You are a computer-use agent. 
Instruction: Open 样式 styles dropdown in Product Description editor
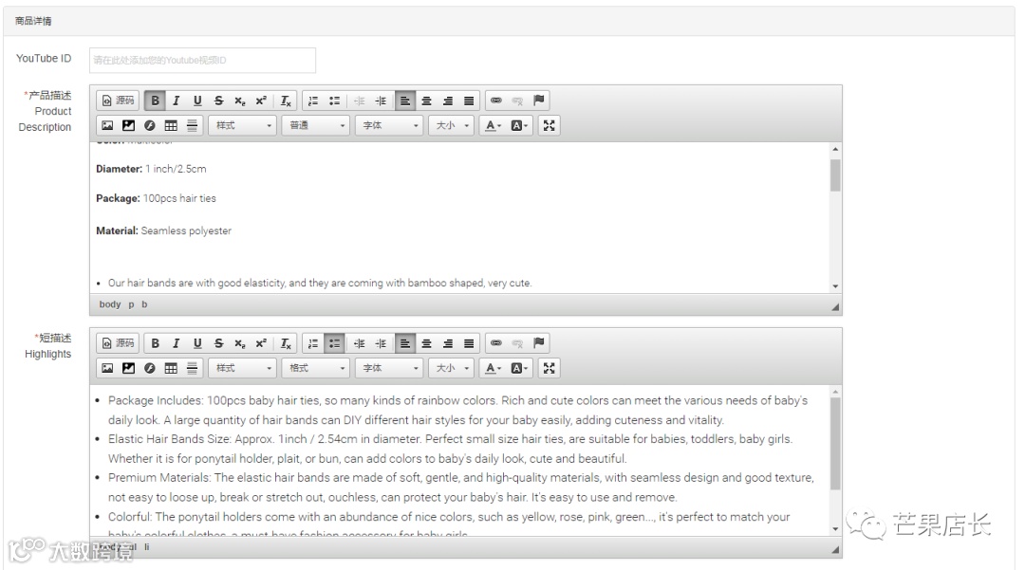click(243, 125)
